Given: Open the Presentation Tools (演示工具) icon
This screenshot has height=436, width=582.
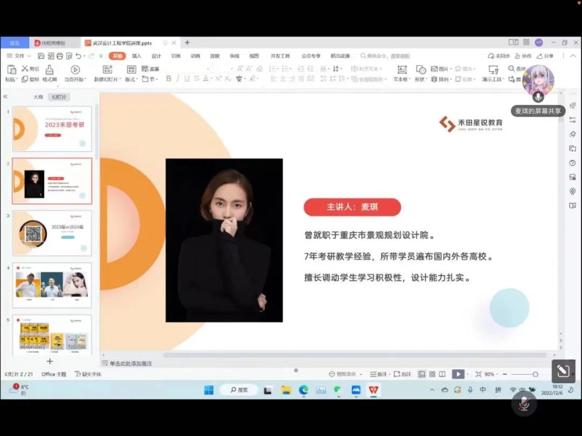Looking at the screenshot, I should (x=493, y=69).
